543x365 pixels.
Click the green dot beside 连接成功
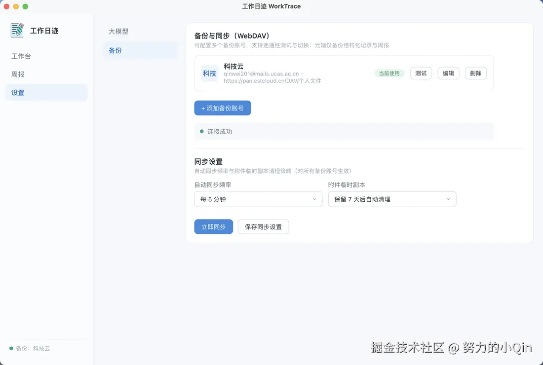[201, 132]
